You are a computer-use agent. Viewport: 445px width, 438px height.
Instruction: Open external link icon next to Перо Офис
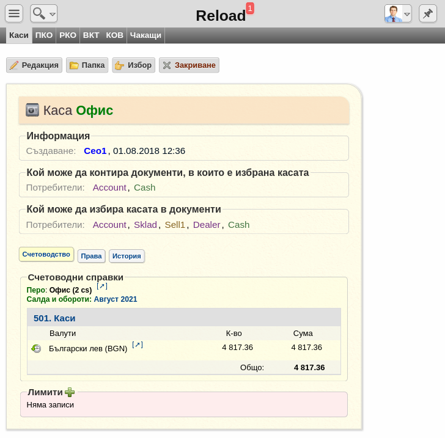pos(102,286)
